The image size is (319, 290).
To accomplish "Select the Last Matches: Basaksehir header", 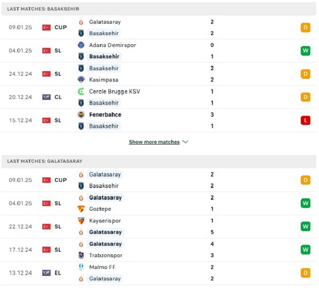I will point(159,9).
